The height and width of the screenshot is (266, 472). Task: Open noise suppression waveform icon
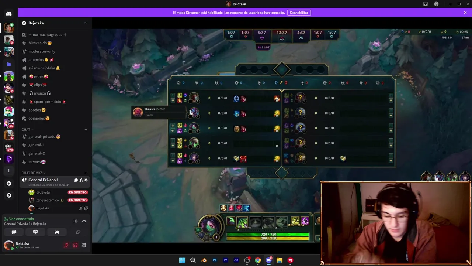pos(75,221)
